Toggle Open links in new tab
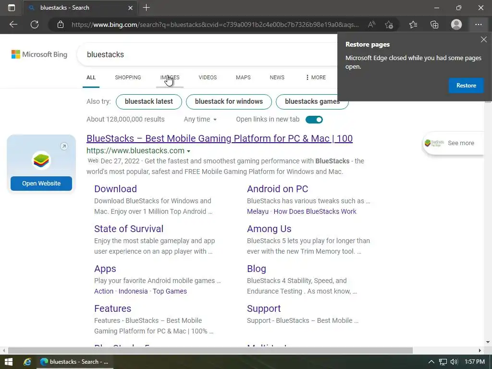 [x=314, y=120]
